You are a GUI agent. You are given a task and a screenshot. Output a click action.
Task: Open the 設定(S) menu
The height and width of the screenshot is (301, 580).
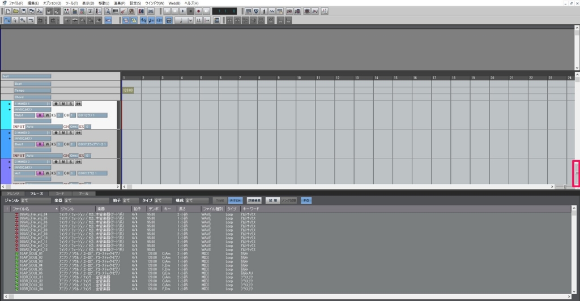pos(135,3)
